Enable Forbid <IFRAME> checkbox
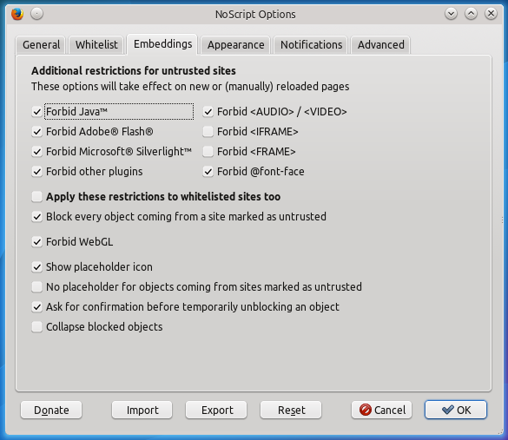 pos(208,132)
